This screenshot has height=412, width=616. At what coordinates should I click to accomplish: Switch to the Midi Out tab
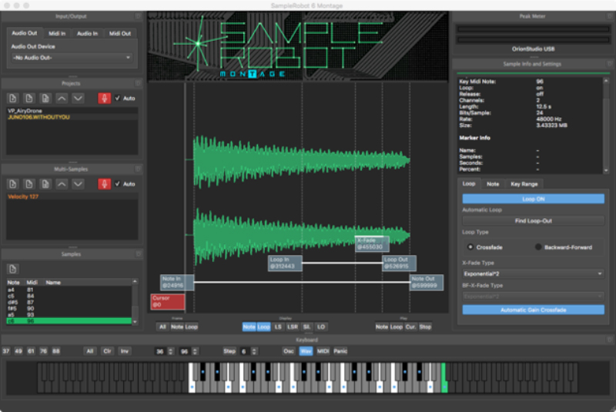coord(120,33)
